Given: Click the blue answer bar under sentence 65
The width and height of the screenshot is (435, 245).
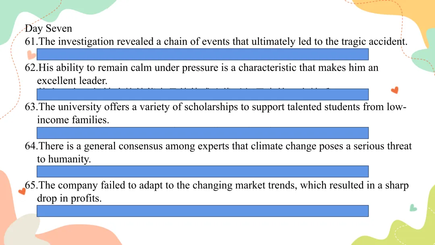Looking at the screenshot, I should tap(203, 211).
